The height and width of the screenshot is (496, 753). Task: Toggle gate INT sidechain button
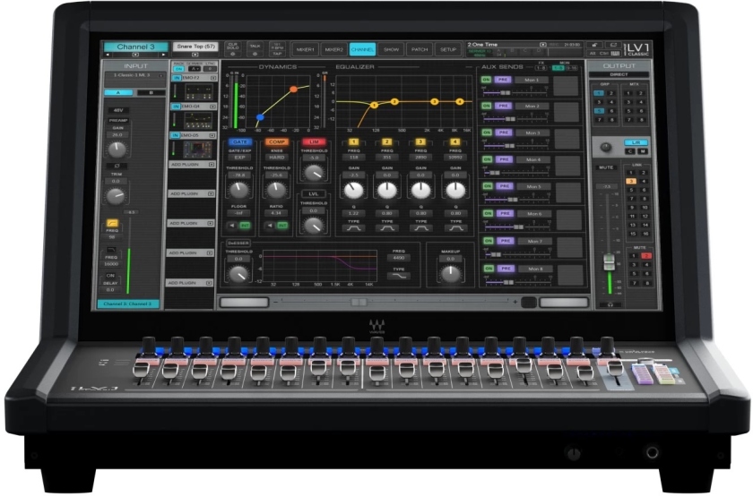coord(245,226)
